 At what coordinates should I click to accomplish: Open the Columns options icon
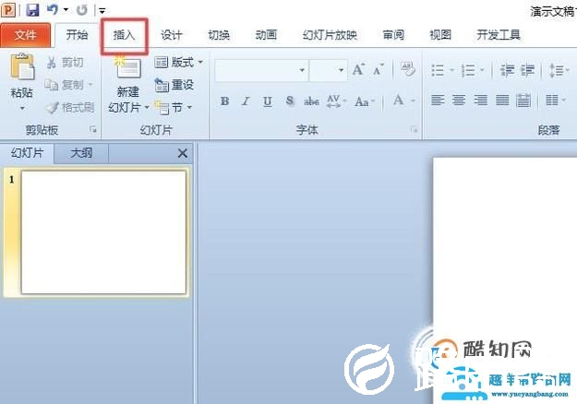[x=555, y=100]
